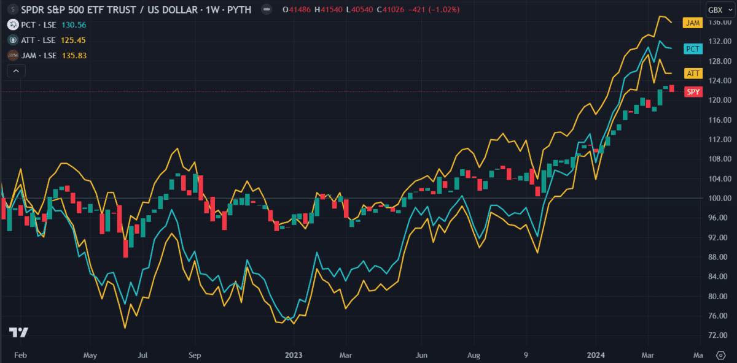Collapse the symbol legend with the chevron
Screen dimensions: 737x363
16,71
